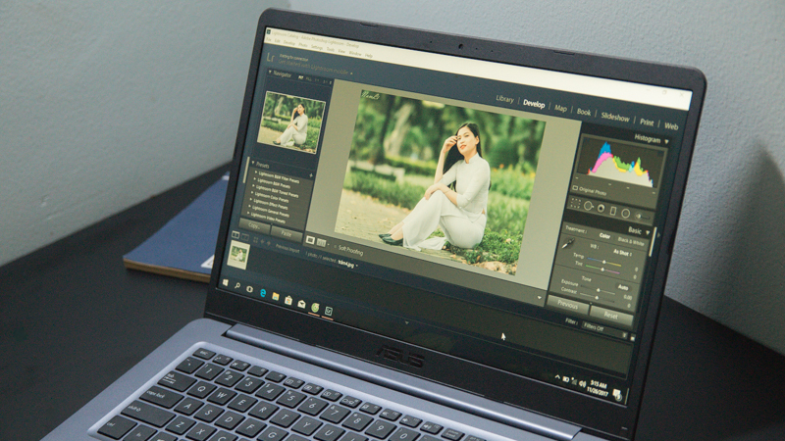
Task: Click the volume icon in system tray
Action: click(x=582, y=384)
